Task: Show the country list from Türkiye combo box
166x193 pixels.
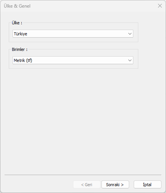Action: click(73, 34)
